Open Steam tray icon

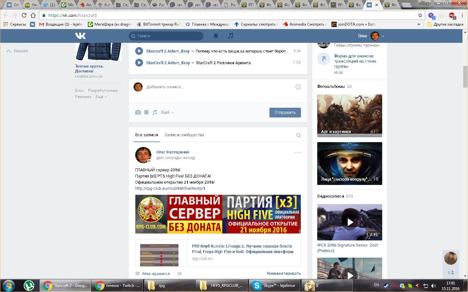[386, 286]
